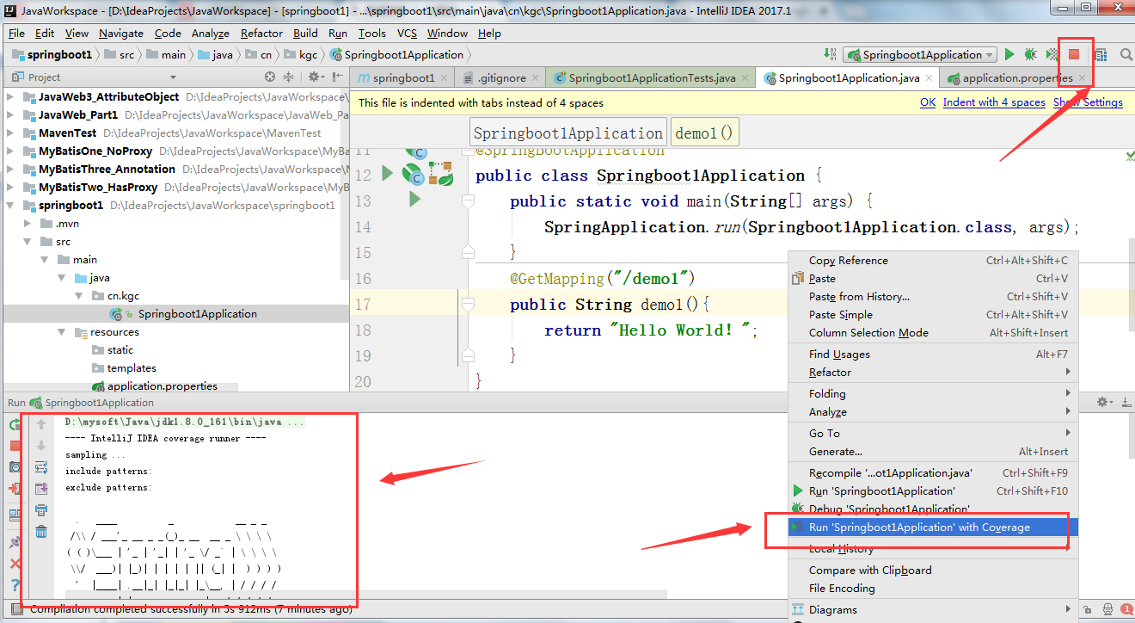Toggle fold marker at line 17

tap(468, 304)
